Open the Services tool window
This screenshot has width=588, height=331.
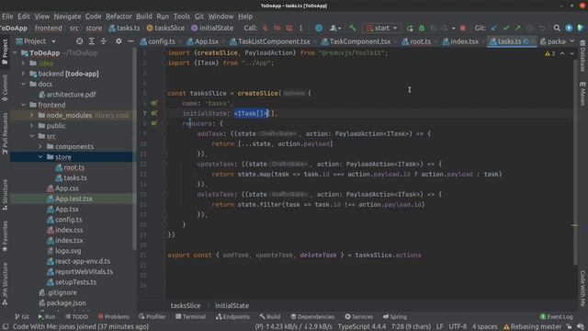click(x=359, y=316)
